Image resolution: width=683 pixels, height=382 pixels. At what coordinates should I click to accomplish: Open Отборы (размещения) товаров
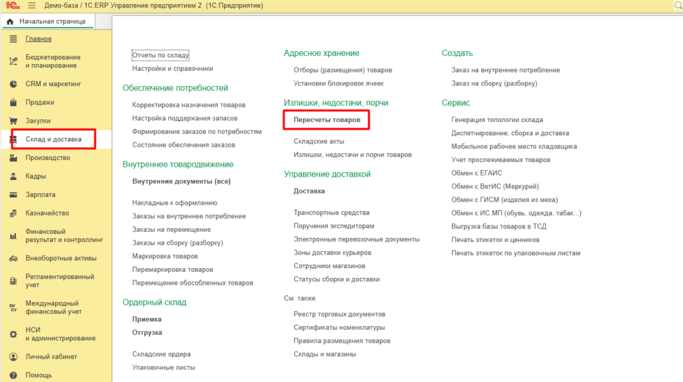(x=342, y=70)
